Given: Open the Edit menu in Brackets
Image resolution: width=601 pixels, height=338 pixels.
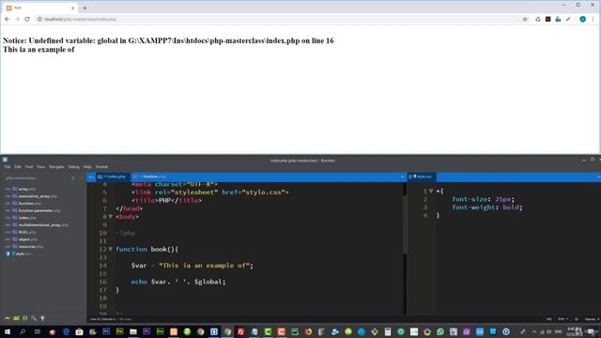Looking at the screenshot, I should click(18, 167).
